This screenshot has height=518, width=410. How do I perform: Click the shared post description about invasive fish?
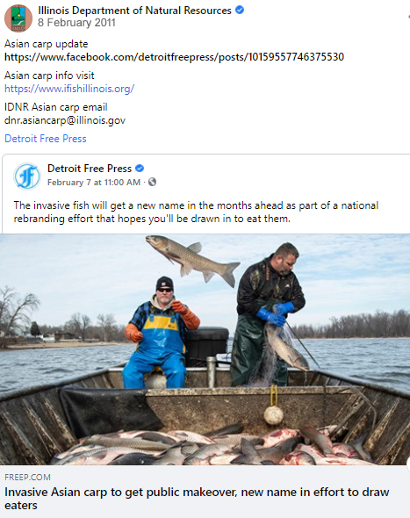tap(196, 212)
